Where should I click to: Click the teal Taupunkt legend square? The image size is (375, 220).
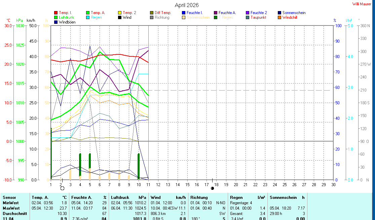pos(248,17)
